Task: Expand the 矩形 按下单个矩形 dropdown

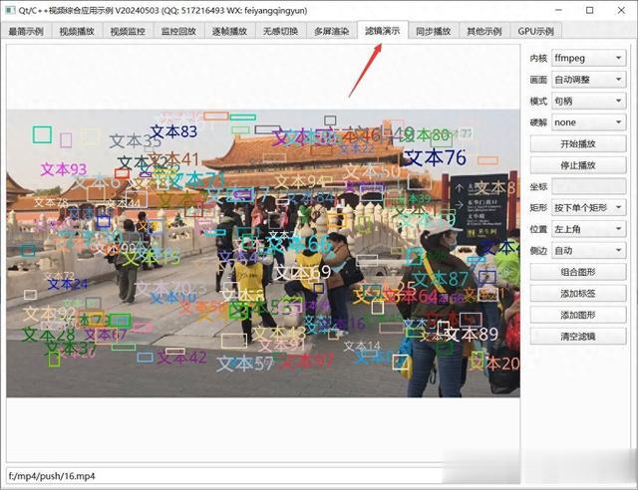Action: click(588, 208)
